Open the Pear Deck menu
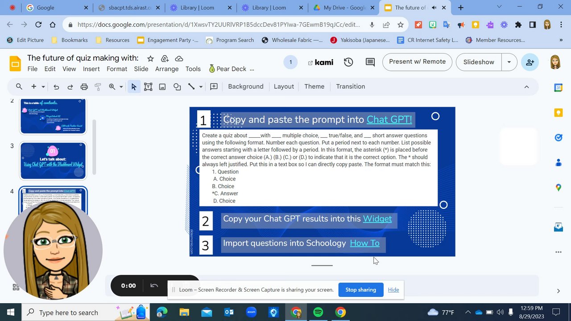The width and height of the screenshot is (571, 321). [x=227, y=69]
